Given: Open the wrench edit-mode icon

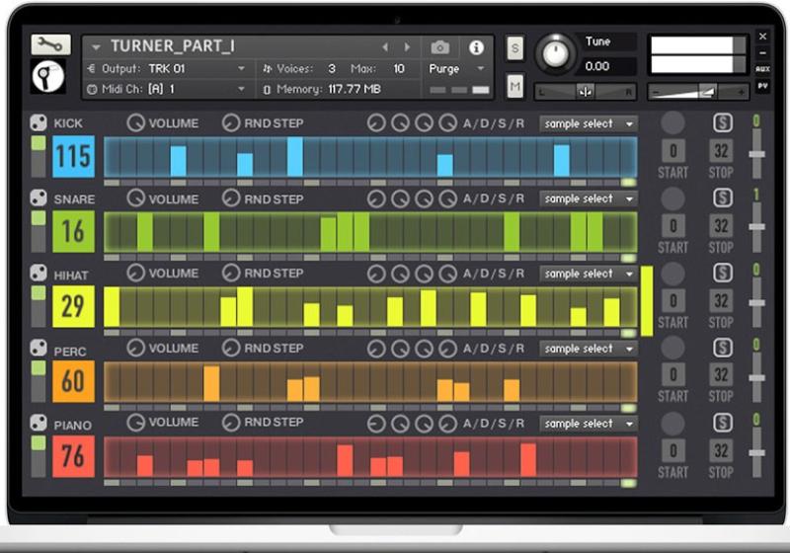Looking at the screenshot, I should click(x=50, y=44).
